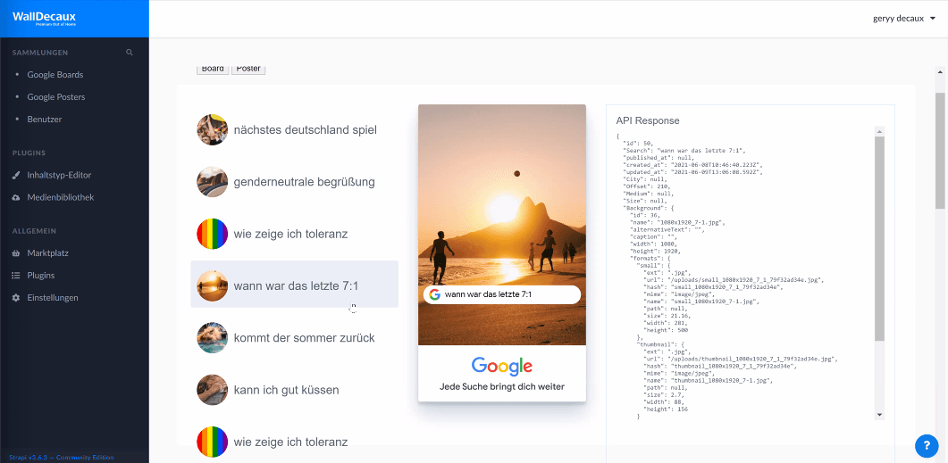Select avatar beside wann war das letzte 7:1
Viewport: 948px width, 463px height.
point(213,285)
